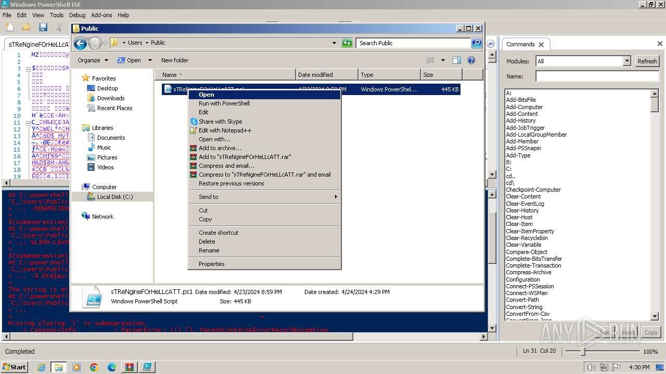This screenshot has width=666, height=374.
Task: Select Documents library in navigation pane
Action: click(x=111, y=138)
